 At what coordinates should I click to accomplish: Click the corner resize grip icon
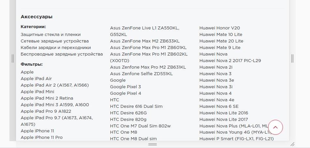point(292,144)
